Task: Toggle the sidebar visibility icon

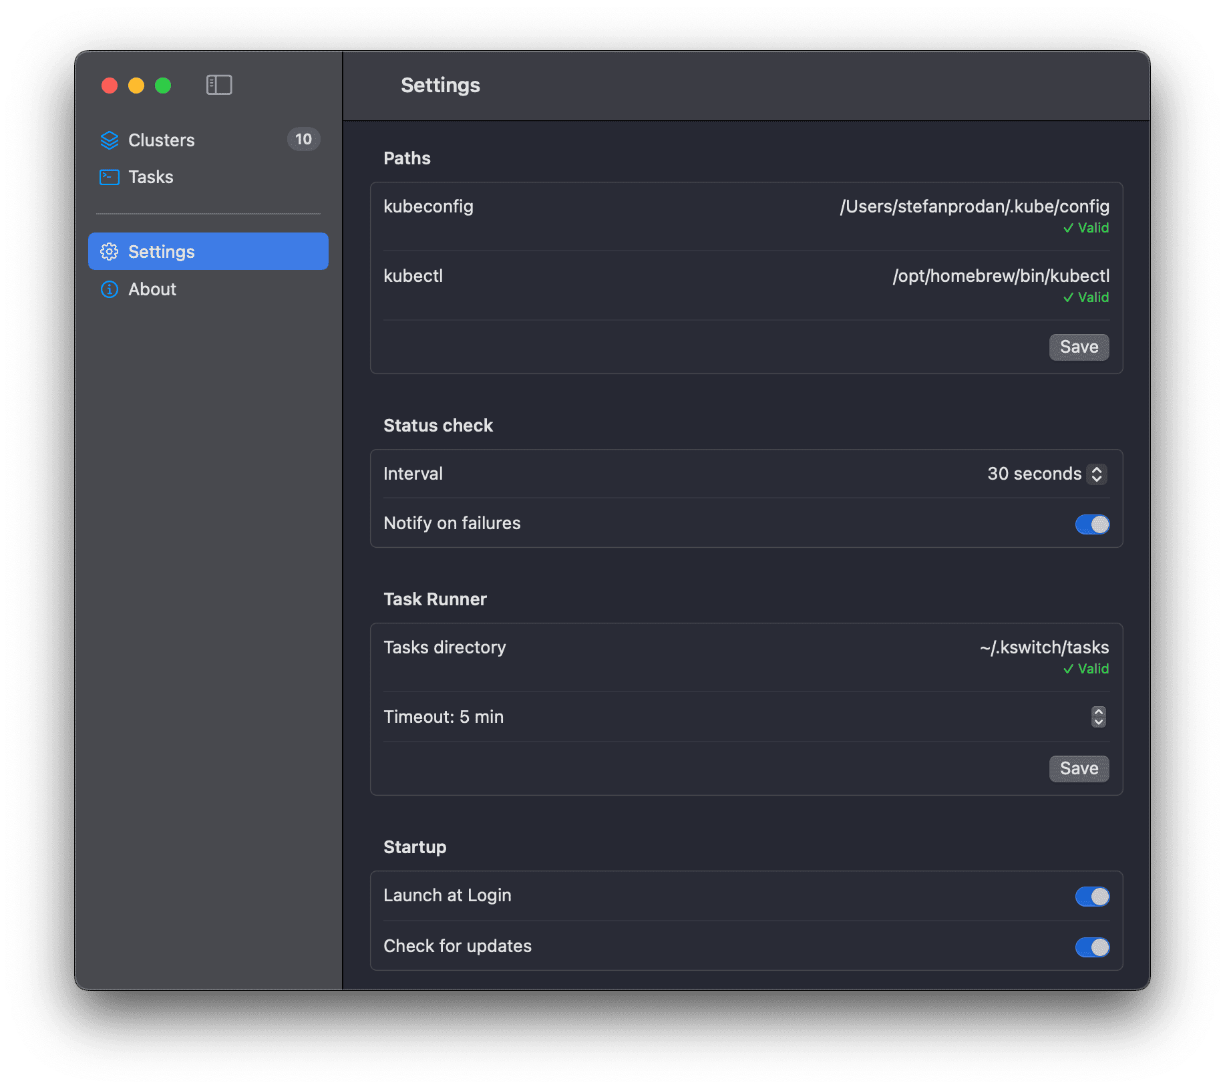Action: (x=219, y=85)
